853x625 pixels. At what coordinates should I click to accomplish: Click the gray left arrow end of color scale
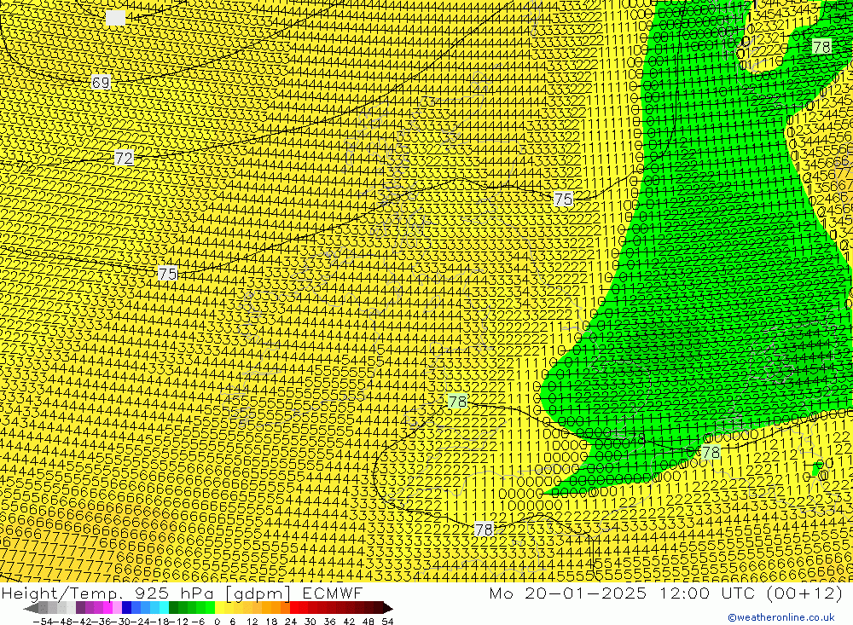(31, 608)
